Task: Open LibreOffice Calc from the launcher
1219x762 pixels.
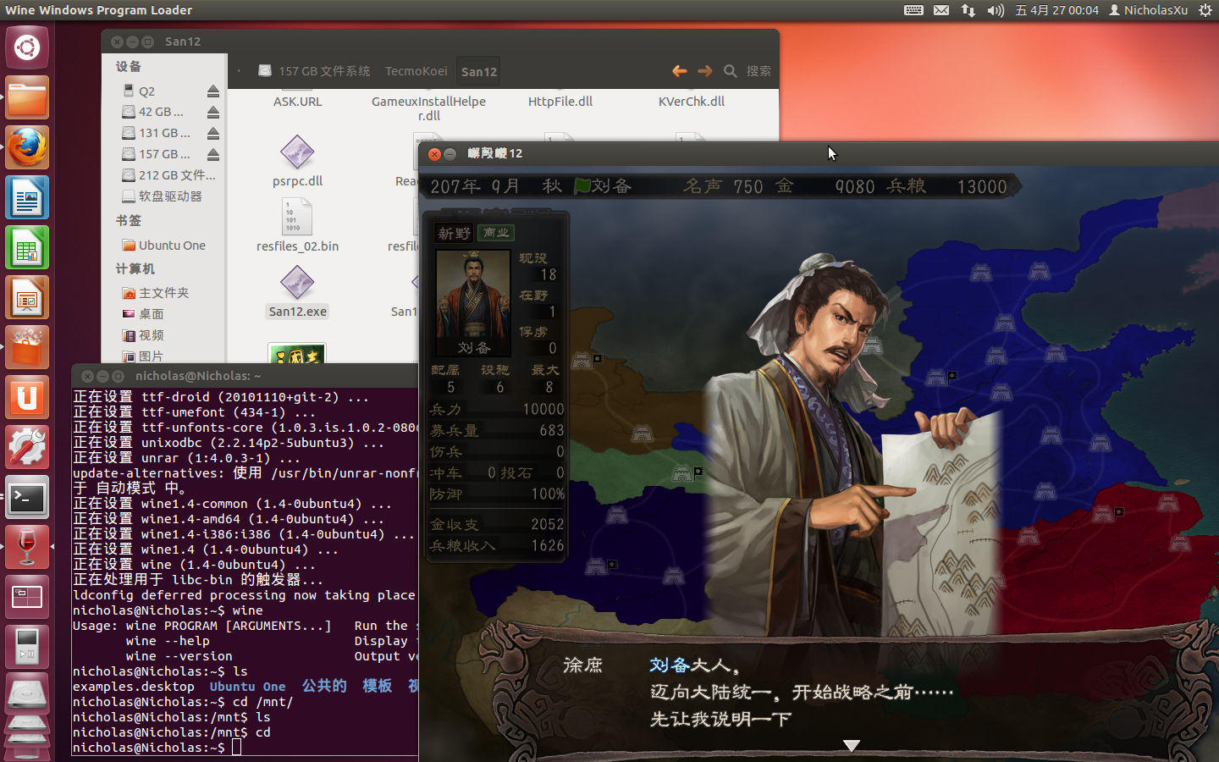Action: pos(27,248)
